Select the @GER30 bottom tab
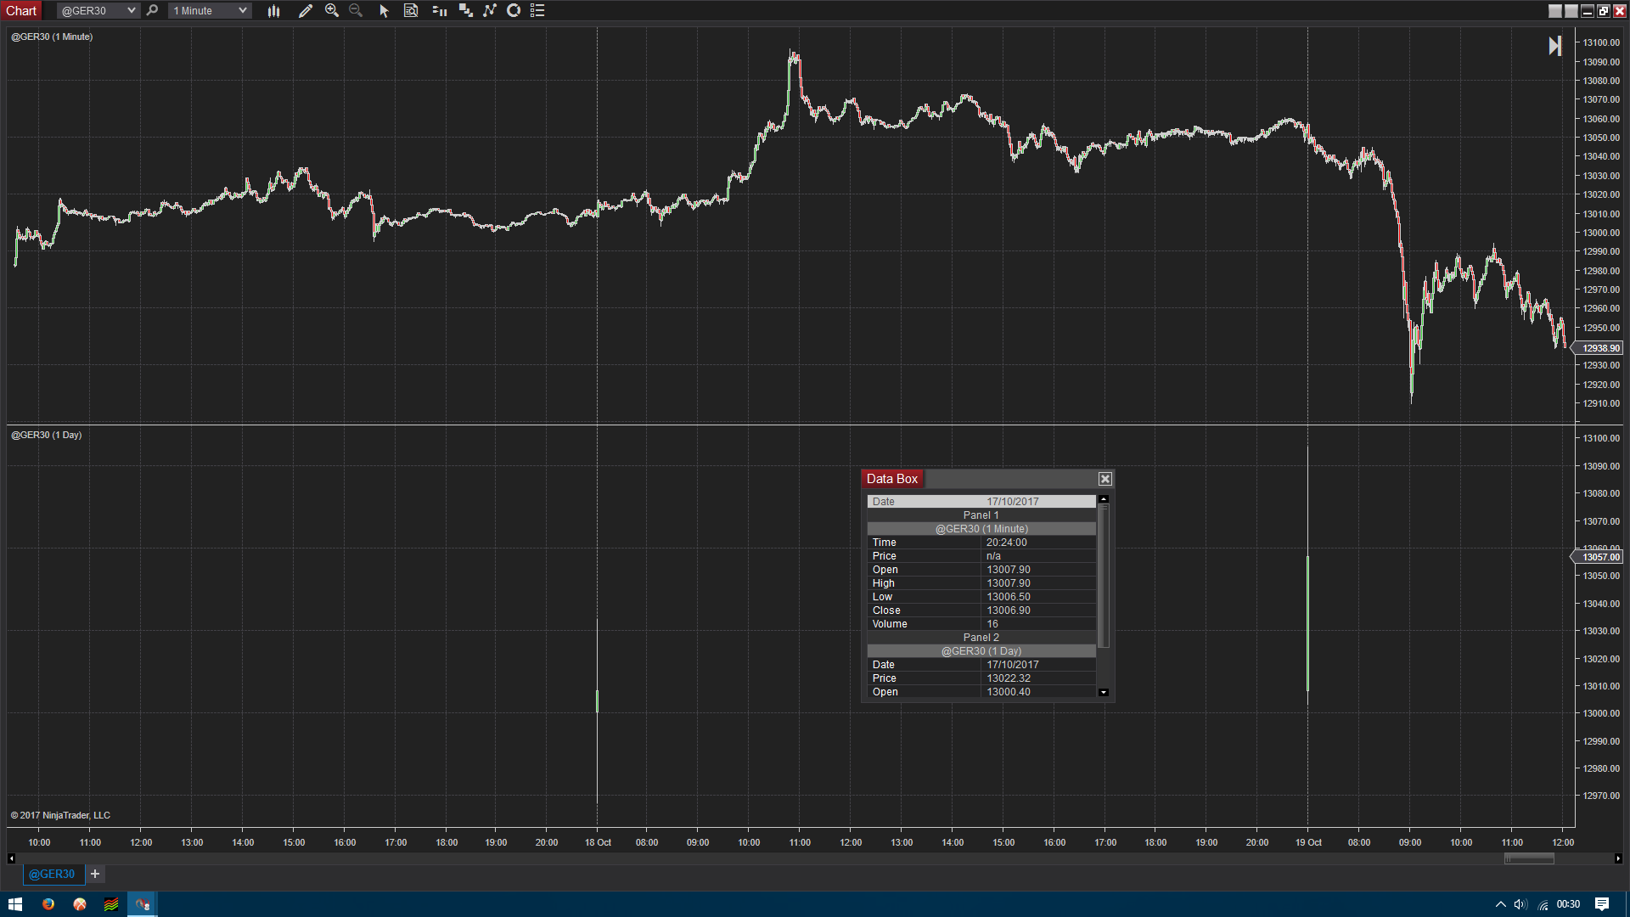 coord(52,874)
